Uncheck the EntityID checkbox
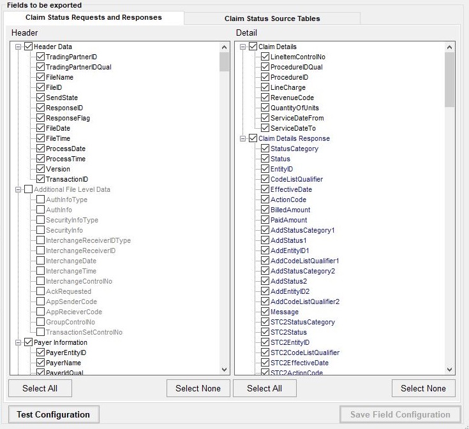Viewport: 469px width, 429px height. [x=265, y=169]
